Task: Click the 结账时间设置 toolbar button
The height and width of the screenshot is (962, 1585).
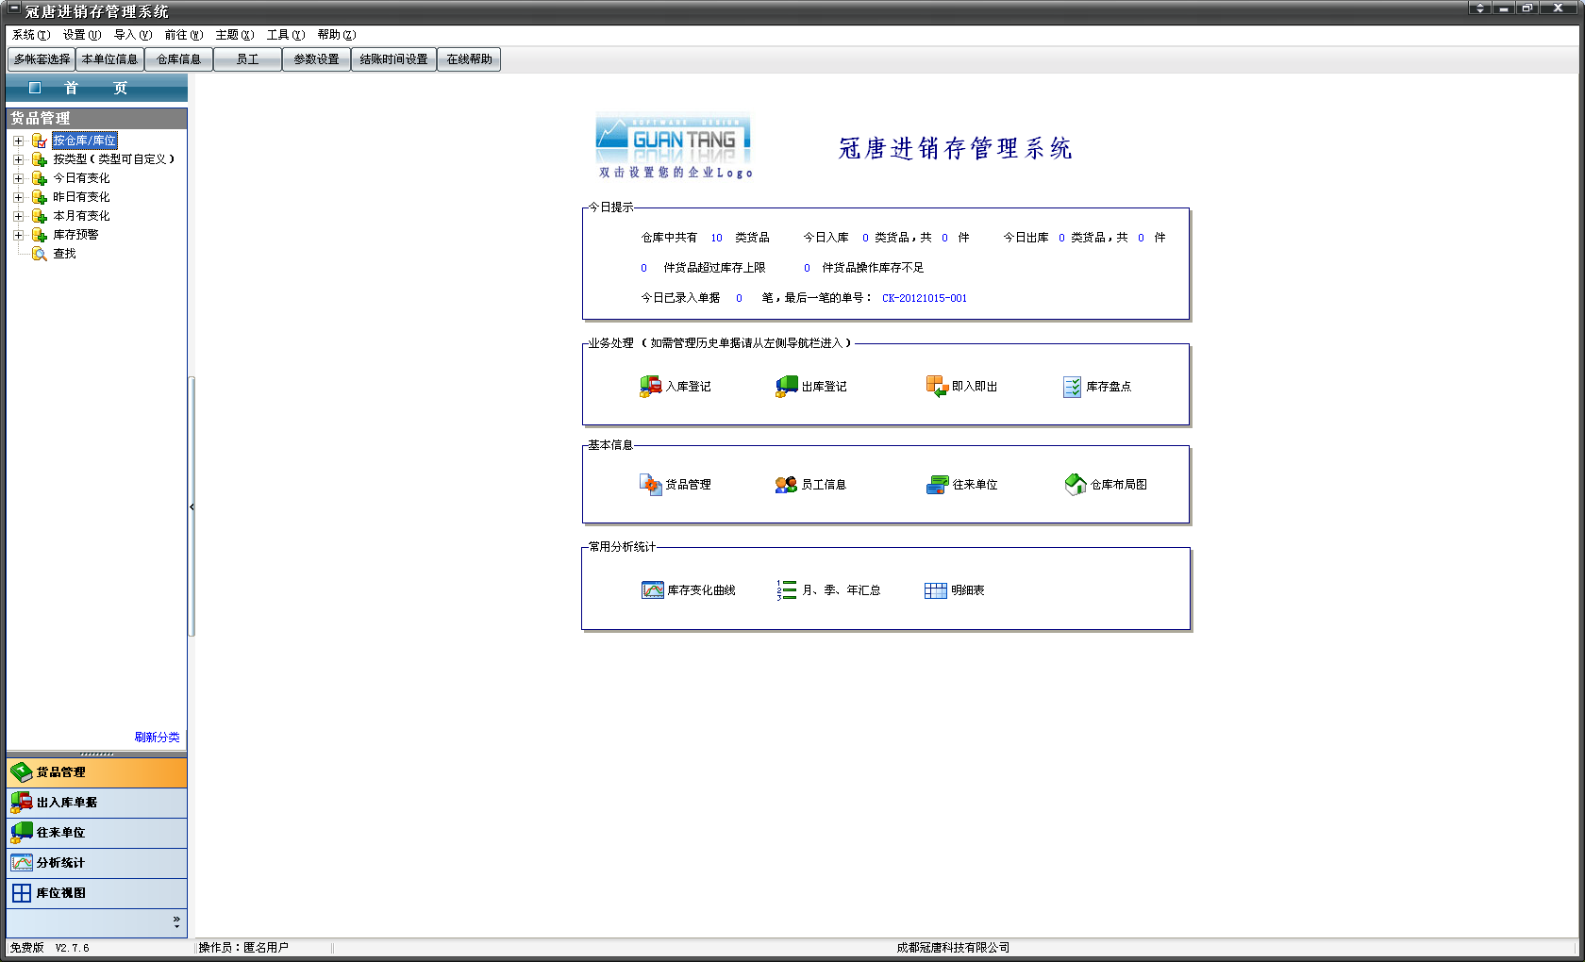Action: tap(393, 59)
